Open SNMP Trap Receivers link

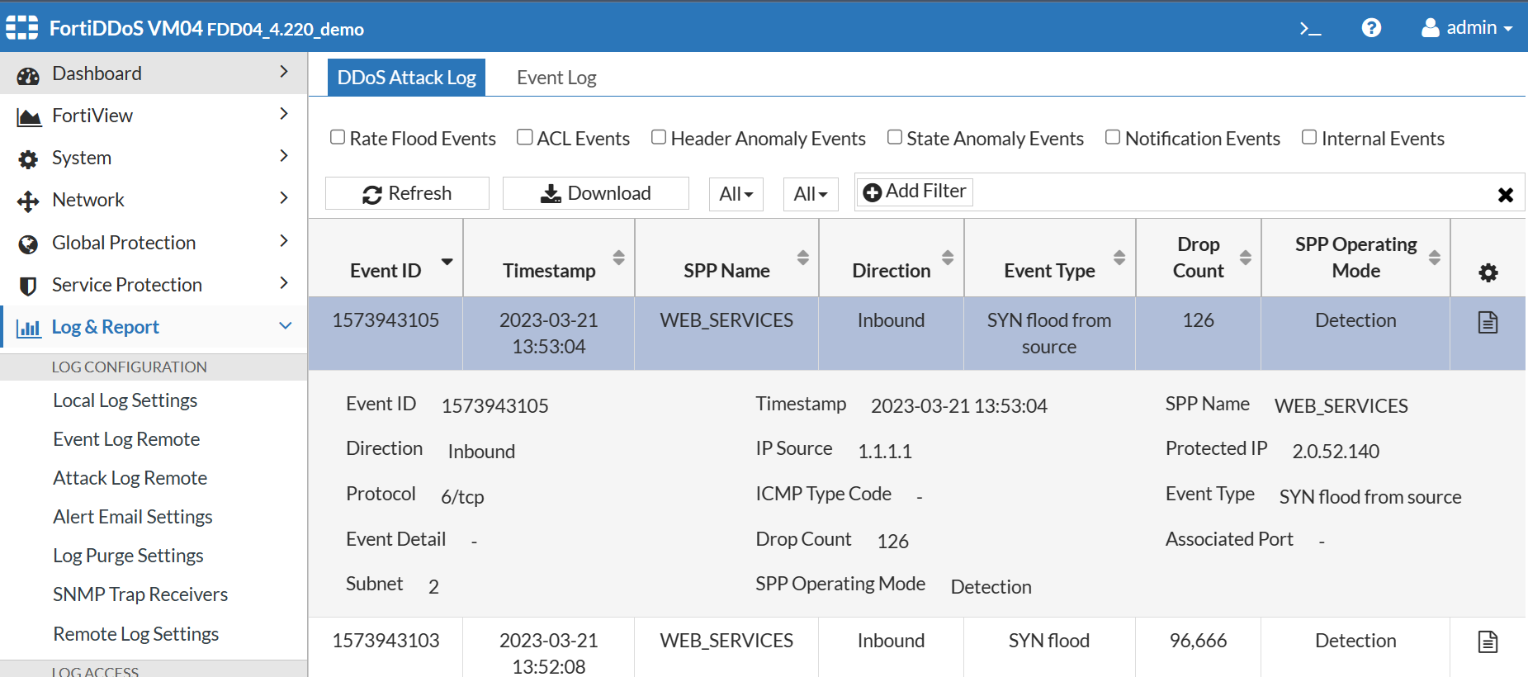[140, 594]
